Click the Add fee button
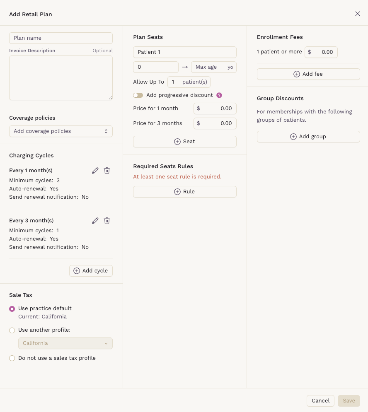Screen dimensions: 368x412 tap(308, 74)
